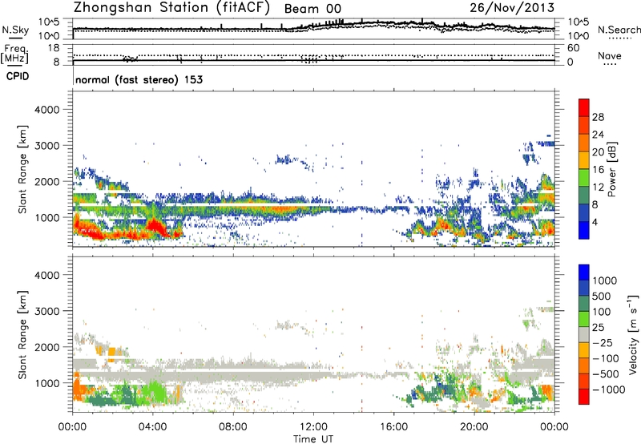The height and width of the screenshot is (444, 641).
Task: Click the gray segment of velocity colorbar
Action: [584, 335]
